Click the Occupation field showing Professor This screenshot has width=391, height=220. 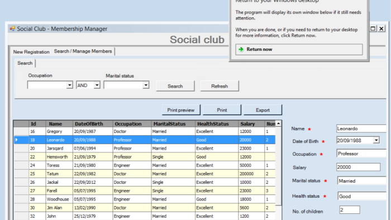pos(361,154)
